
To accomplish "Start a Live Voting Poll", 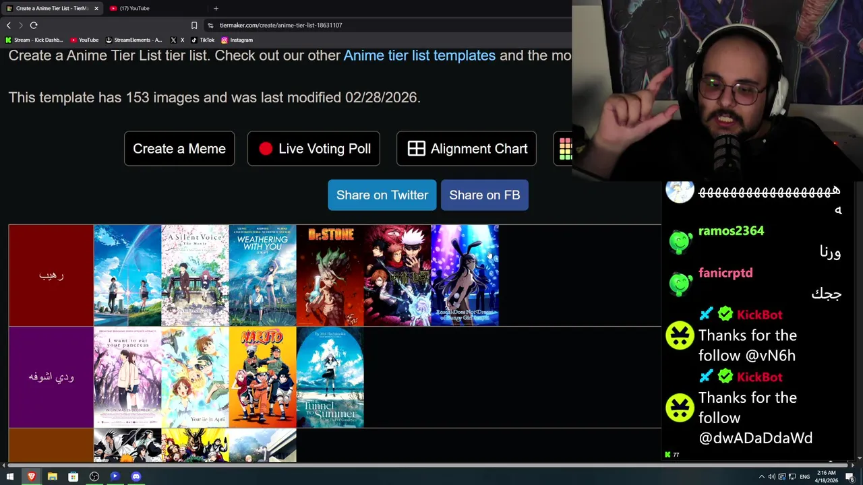I will tap(314, 149).
